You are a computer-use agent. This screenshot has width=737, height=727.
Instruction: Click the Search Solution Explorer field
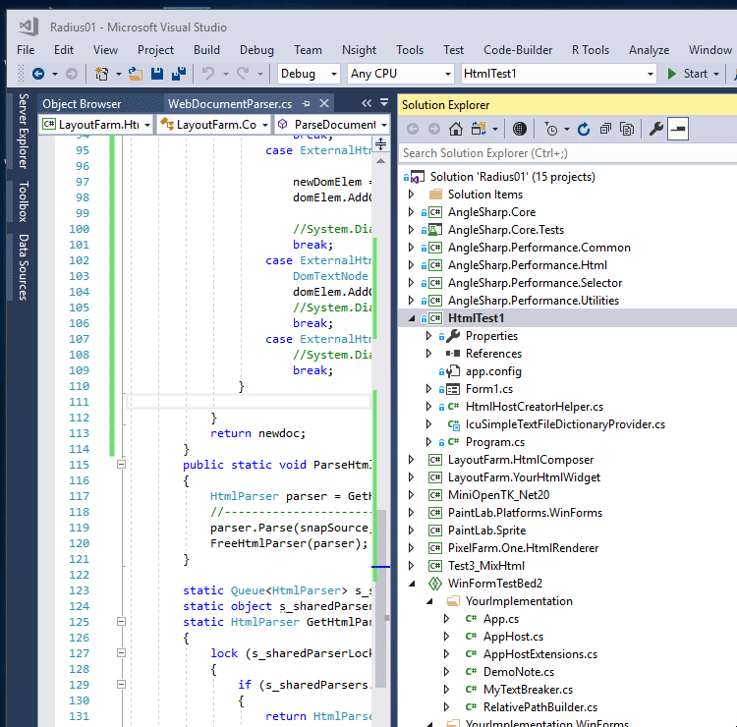567,153
